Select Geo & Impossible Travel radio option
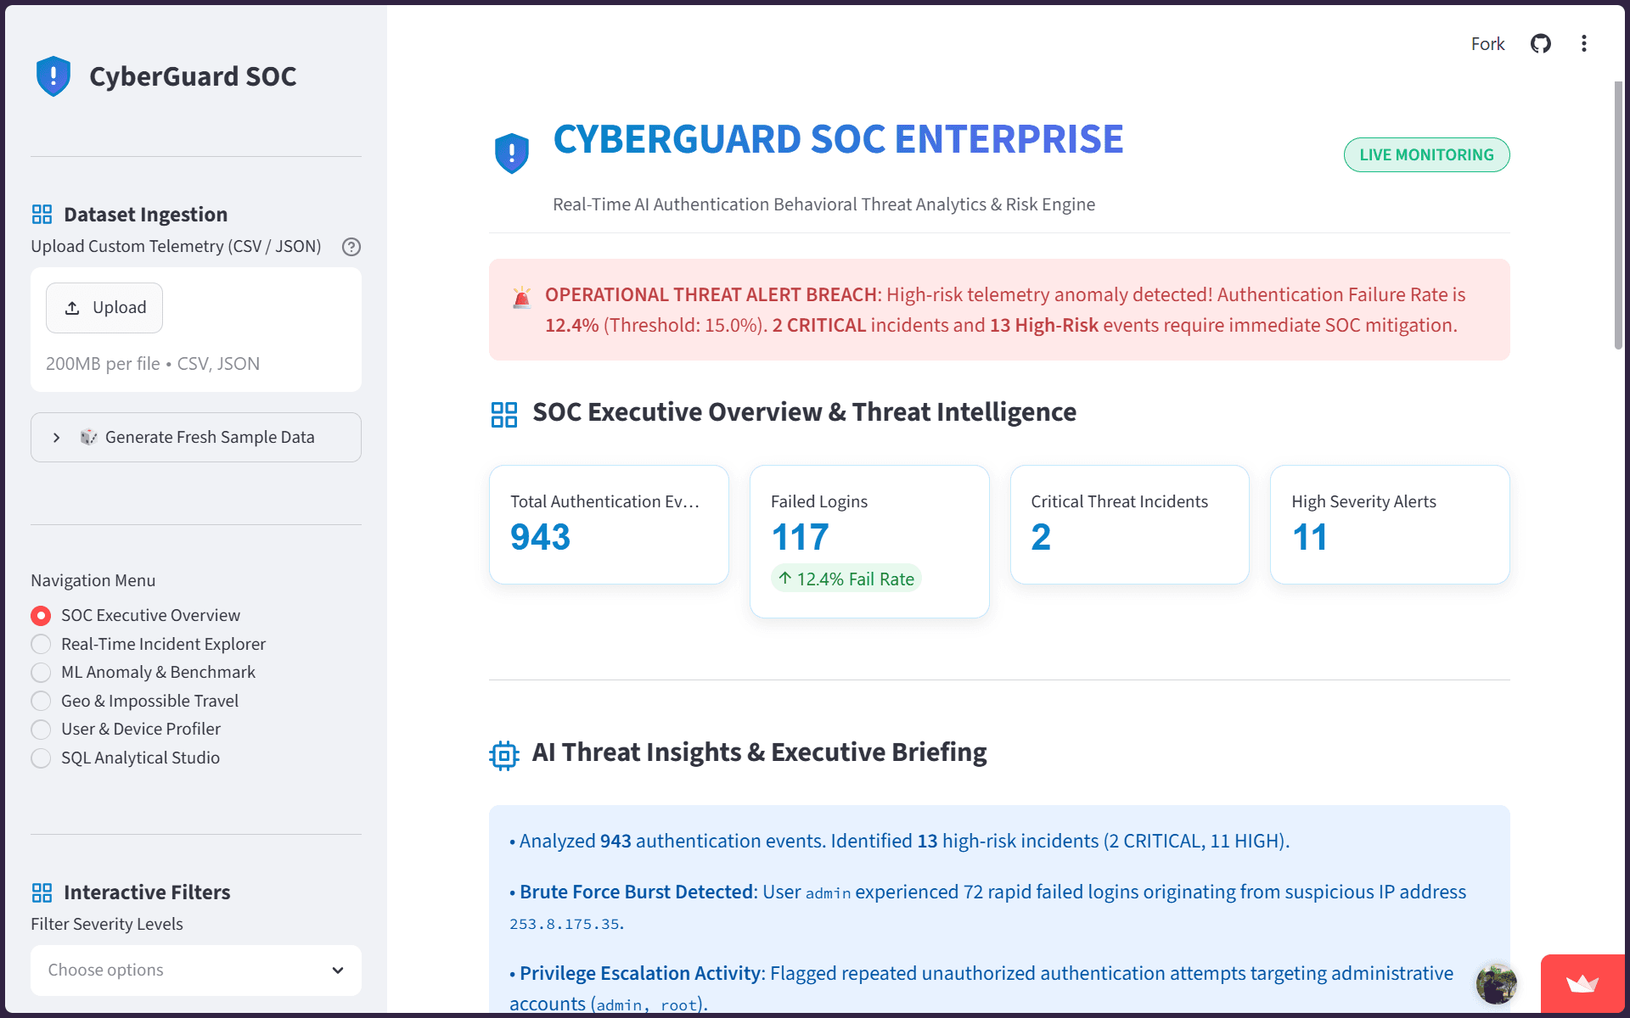This screenshot has width=1630, height=1018. tap(135, 701)
